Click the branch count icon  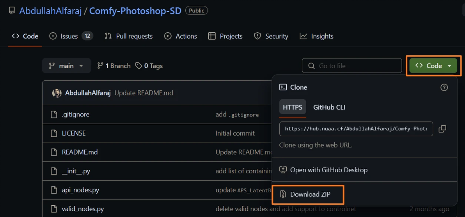point(100,66)
